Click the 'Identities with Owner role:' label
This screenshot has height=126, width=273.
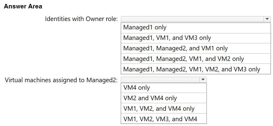click(82, 19)
